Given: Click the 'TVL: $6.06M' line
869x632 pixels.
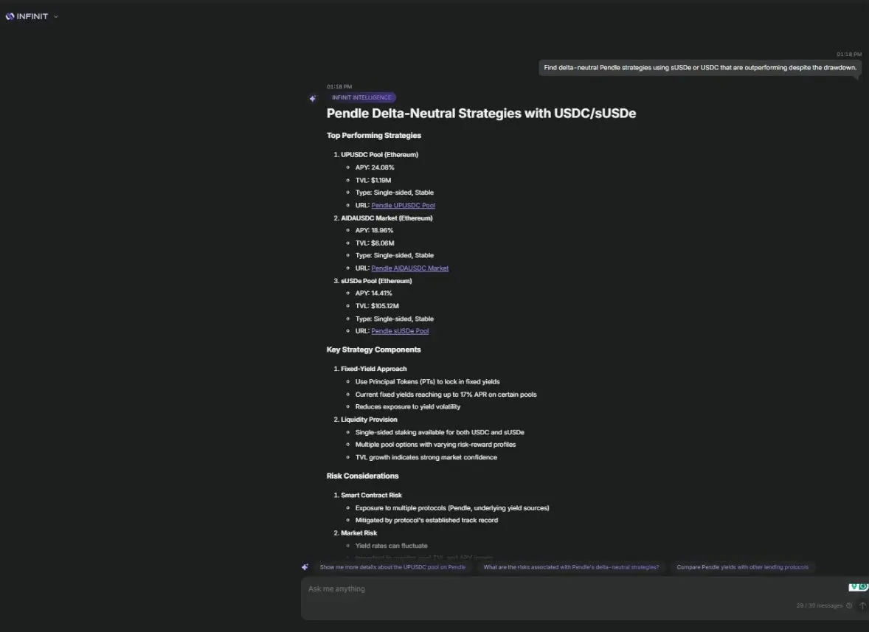Looking at the screenshot, I should point(375,243).
